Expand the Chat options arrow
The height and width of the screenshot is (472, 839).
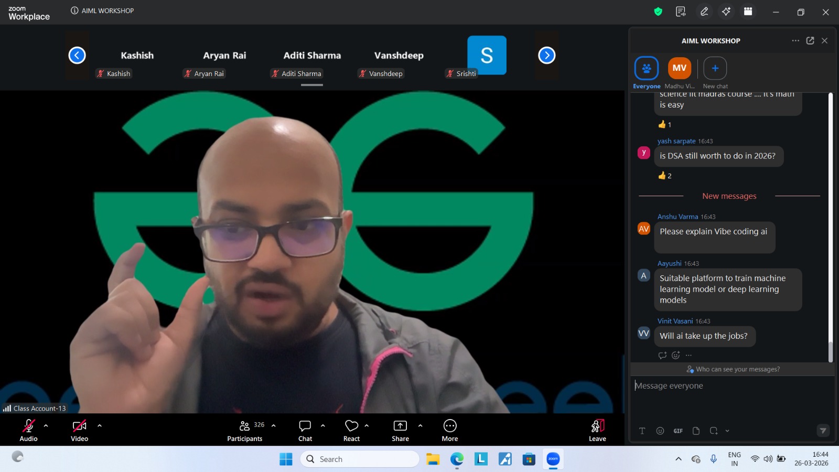click(323, 426)
